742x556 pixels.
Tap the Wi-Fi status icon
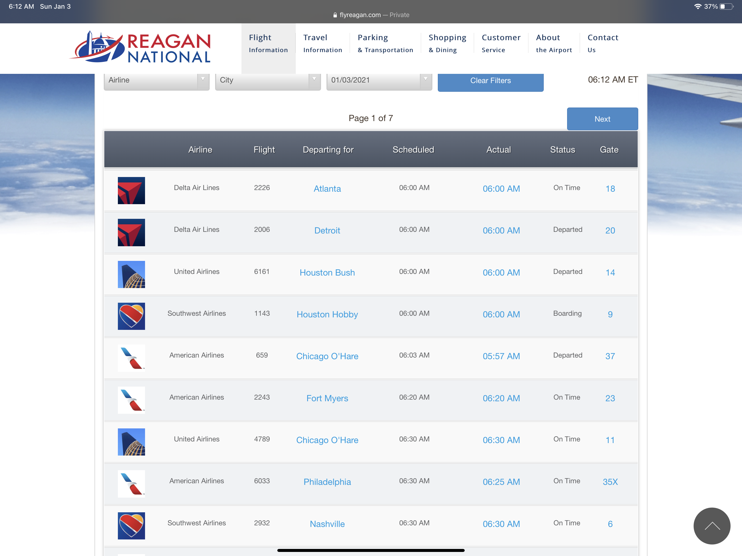pos(698,6)
